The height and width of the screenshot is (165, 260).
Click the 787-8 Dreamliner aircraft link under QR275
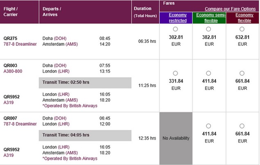click(20, 44)
